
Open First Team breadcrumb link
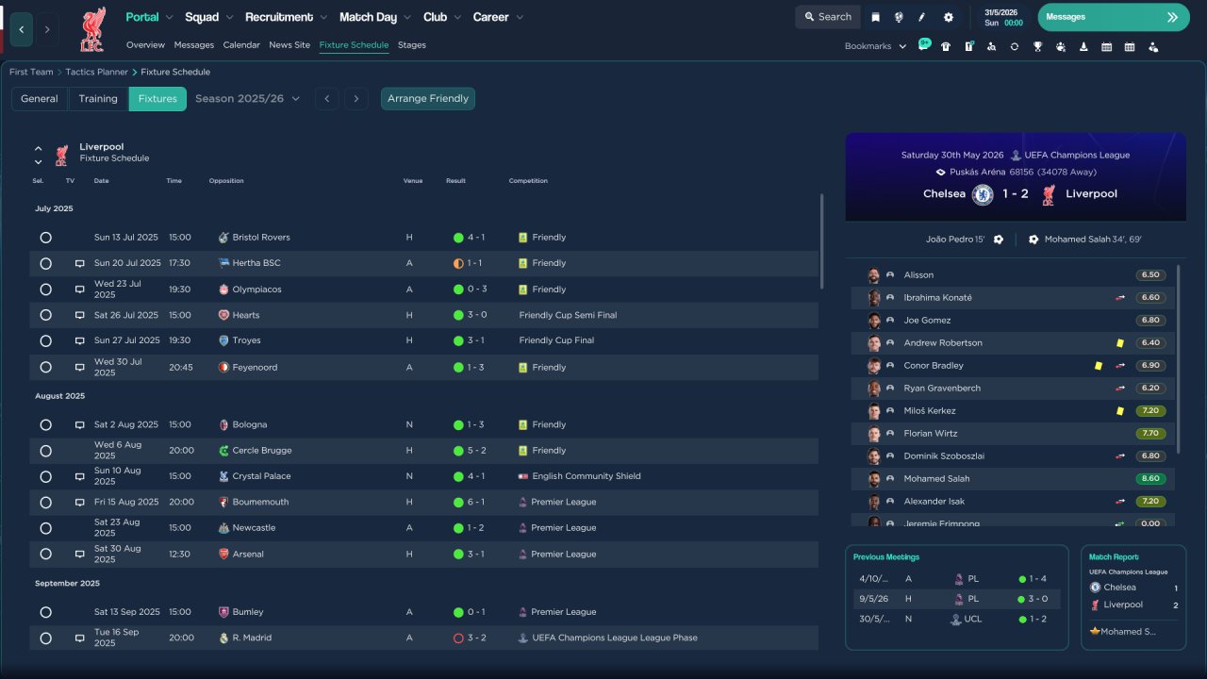[x=31, y=72]
